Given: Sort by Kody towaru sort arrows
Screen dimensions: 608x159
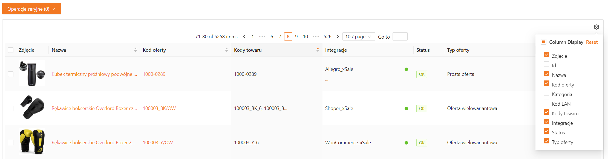Looking at the screenshot, I should pyautogui.click(x=318, y=50).
